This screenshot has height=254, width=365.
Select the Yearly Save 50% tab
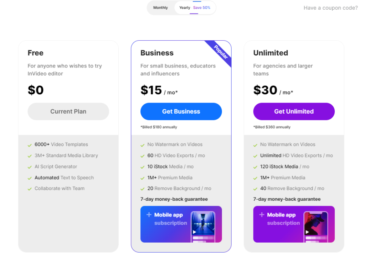coord(194,8)
